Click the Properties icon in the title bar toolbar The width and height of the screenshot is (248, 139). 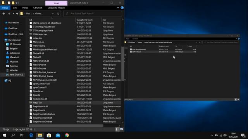[x=9, y=3]
